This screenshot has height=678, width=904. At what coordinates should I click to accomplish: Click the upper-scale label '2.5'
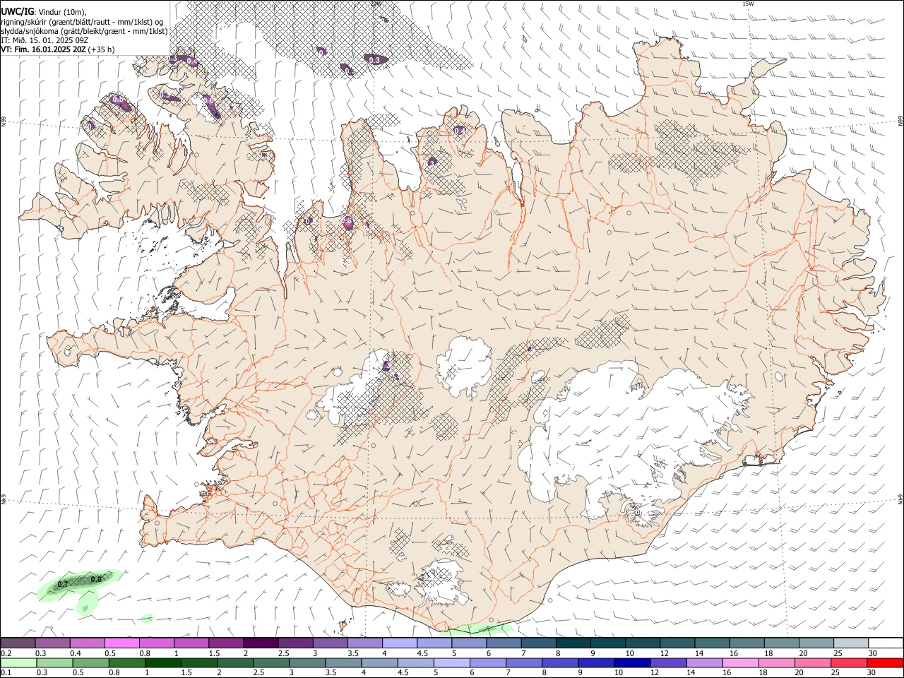[x=283, y=653]
